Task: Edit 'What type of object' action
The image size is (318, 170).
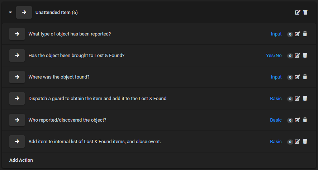Action: (x=297, y=34)
